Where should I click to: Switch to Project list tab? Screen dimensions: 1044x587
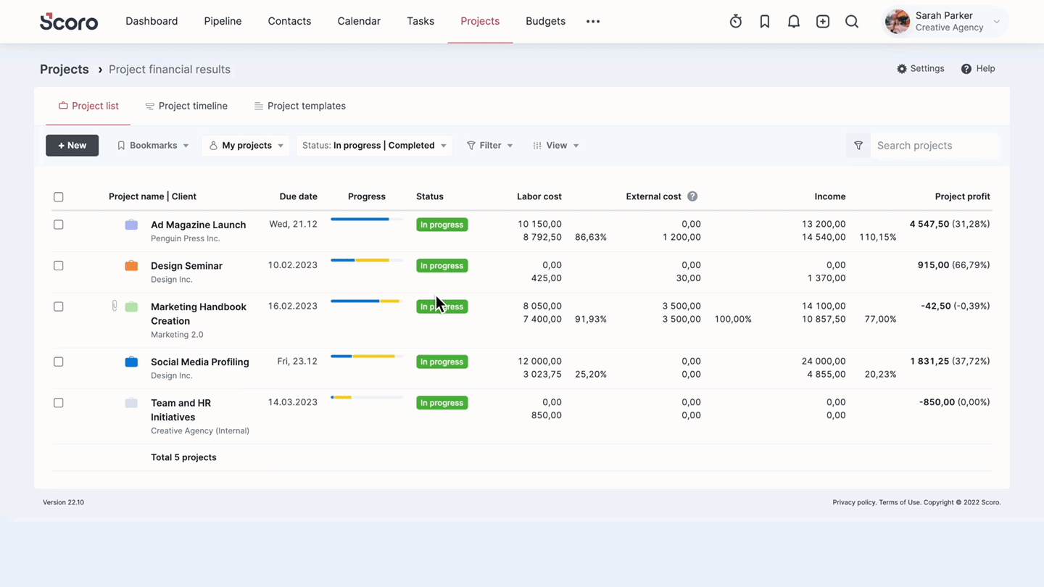point(88,106)
